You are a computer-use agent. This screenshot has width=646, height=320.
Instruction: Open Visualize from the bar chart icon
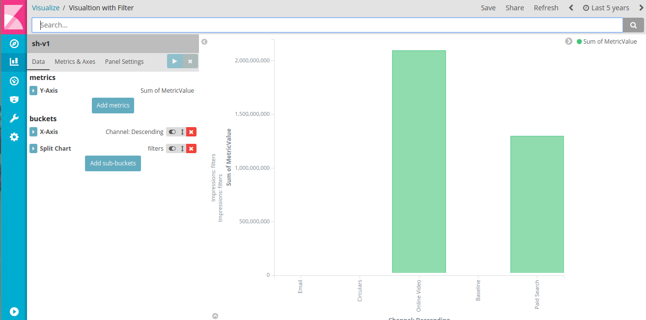click(14, 62)
